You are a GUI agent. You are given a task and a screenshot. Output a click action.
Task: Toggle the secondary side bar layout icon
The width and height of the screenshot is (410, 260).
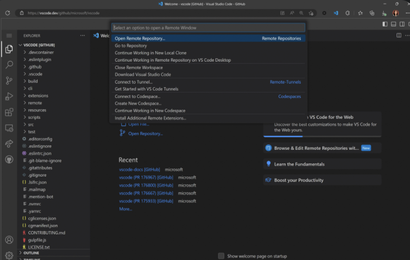[402, 24]
